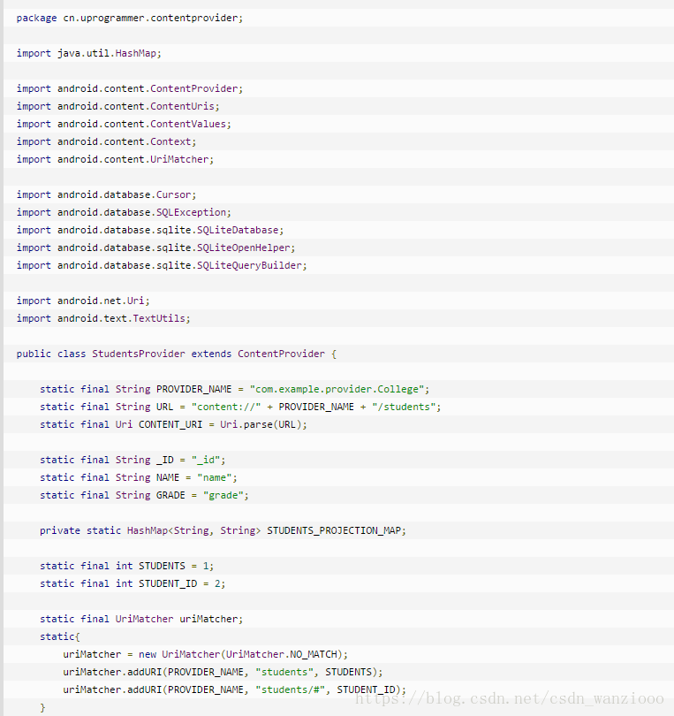
Task: Click the package cn.uprogrammer.contentprovider line
Action: tap(130, 18)
